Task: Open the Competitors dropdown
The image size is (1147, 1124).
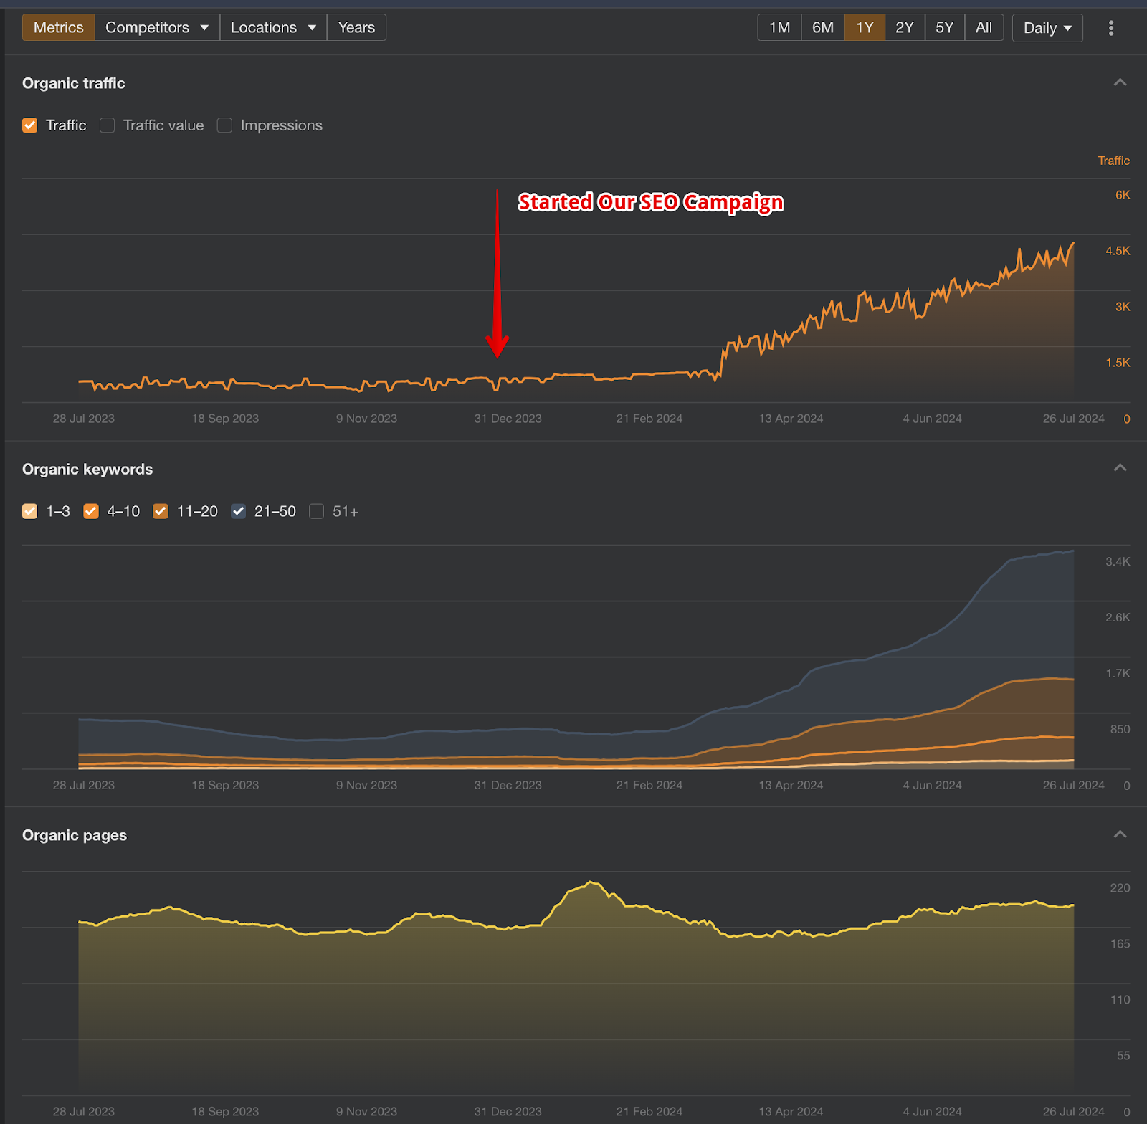Action: pos(157,27)
